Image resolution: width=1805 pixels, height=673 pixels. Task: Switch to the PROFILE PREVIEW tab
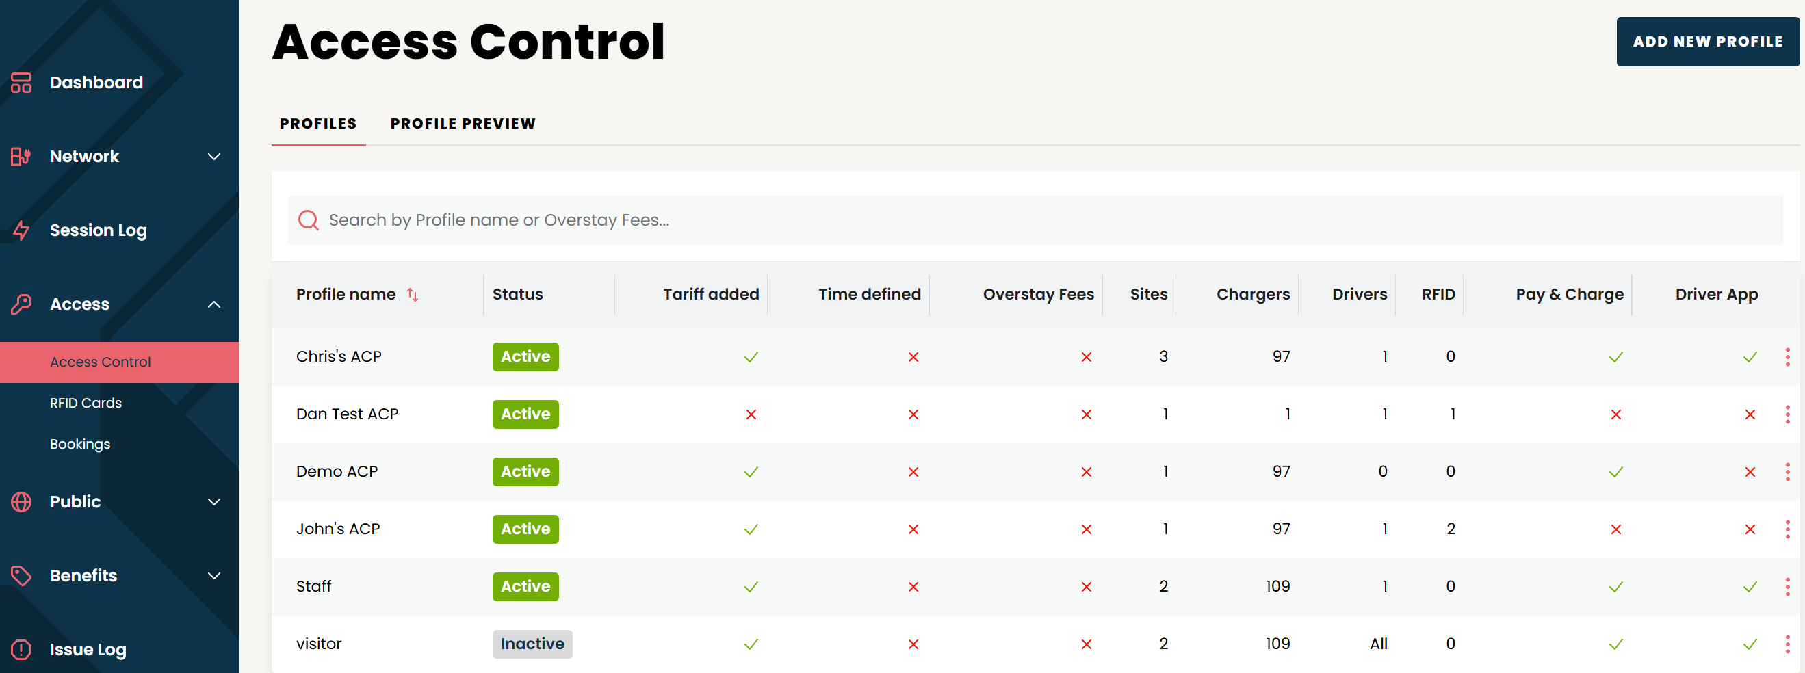coord(463,123)
